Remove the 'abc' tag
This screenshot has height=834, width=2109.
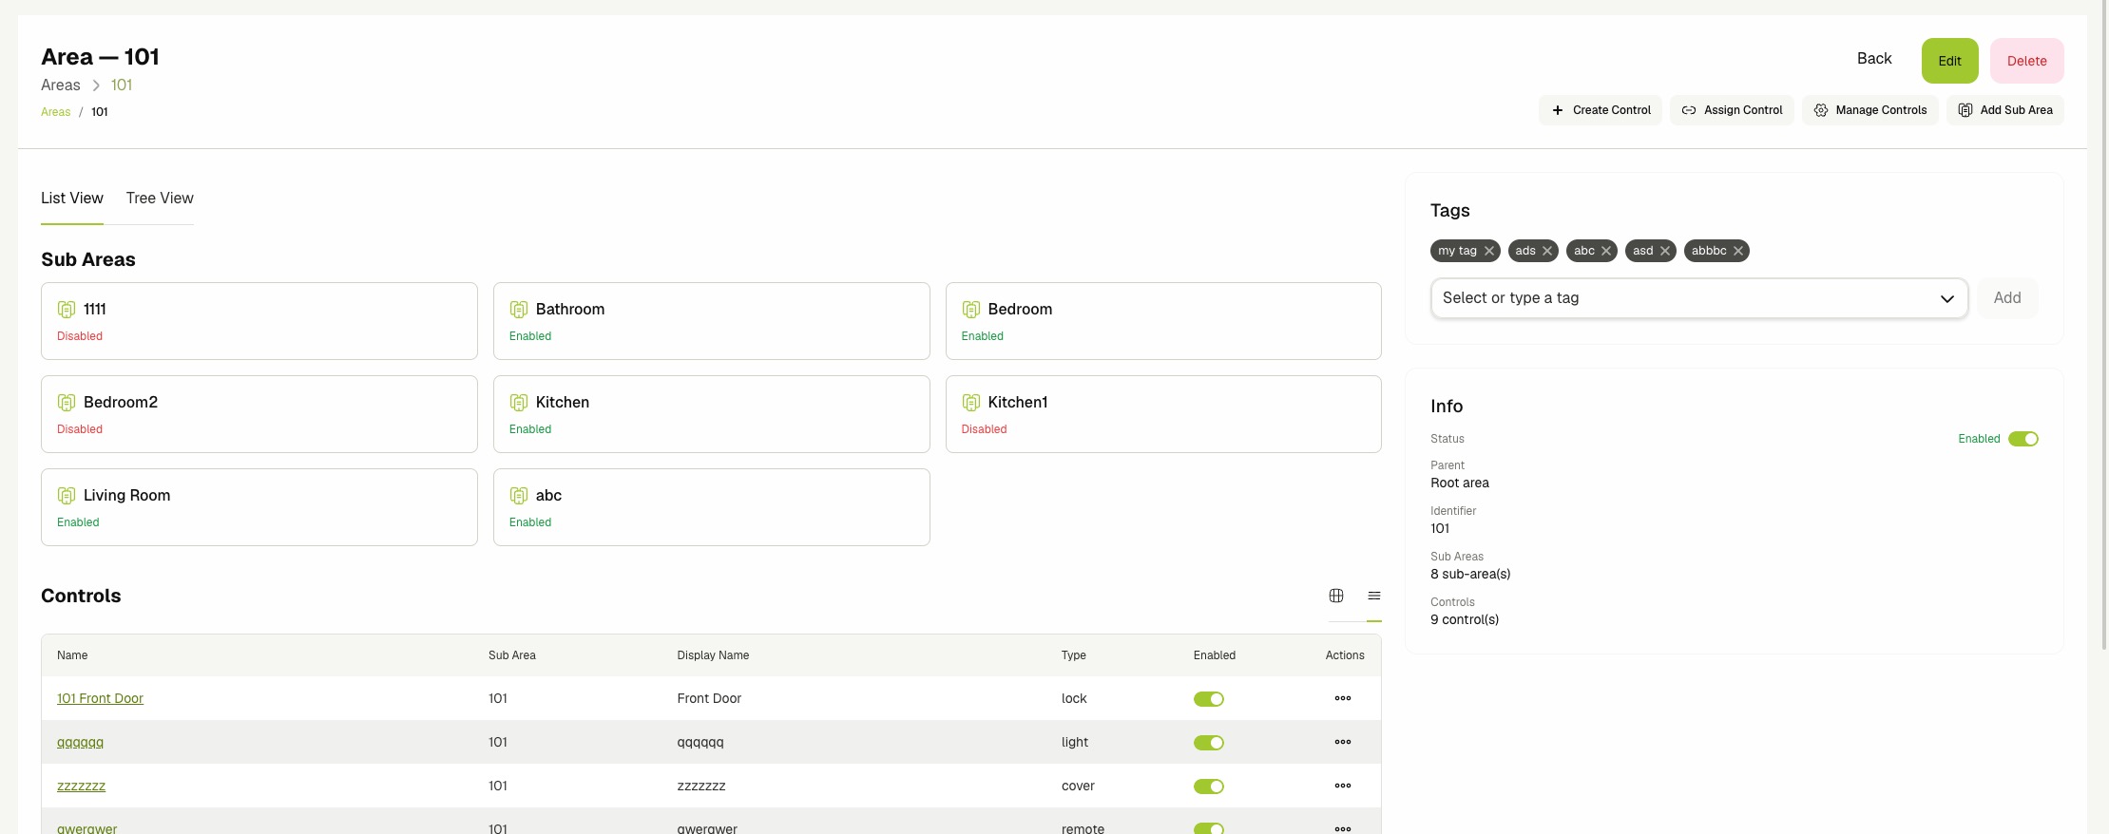1606,251
